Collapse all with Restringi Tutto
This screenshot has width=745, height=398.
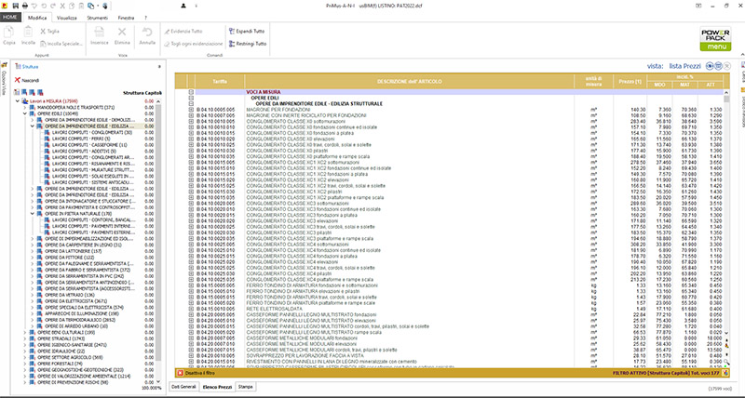[x=248, y=44]
